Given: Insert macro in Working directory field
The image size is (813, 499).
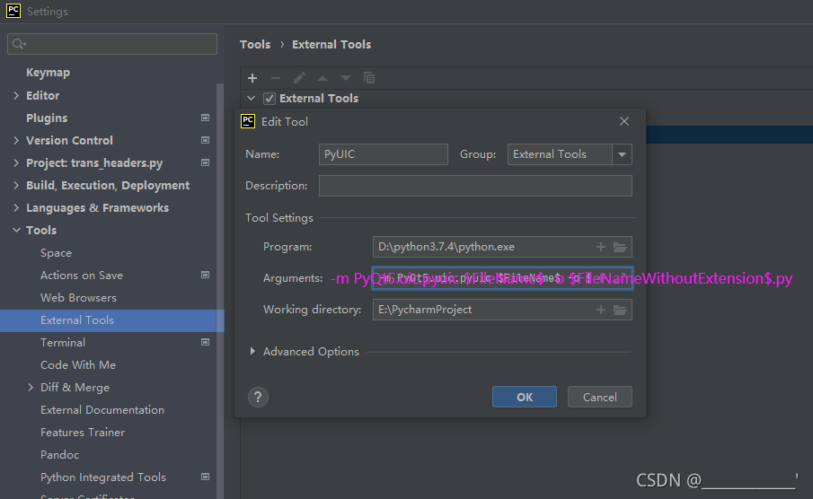Looking at the screenshot, I should pos(601,310).
